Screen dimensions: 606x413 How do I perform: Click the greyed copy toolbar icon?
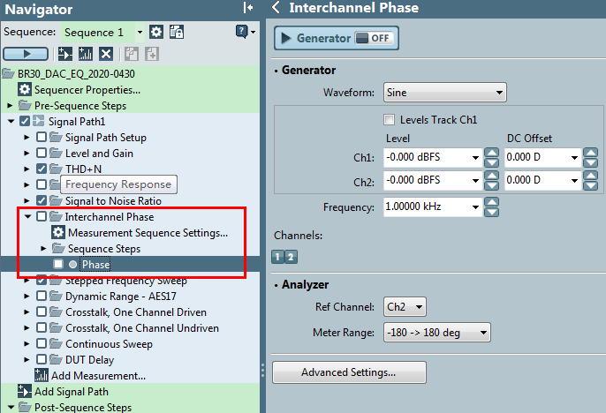click(132, 54)
